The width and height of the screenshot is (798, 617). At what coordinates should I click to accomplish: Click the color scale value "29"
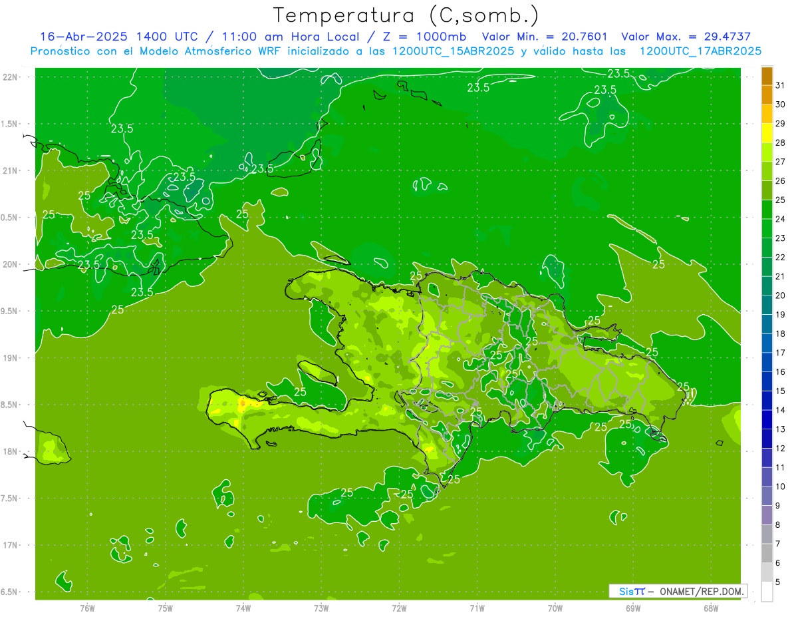781,123
